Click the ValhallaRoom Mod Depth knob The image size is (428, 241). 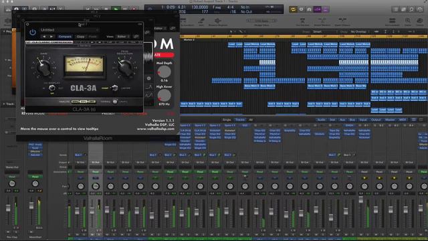coord(164,72)
